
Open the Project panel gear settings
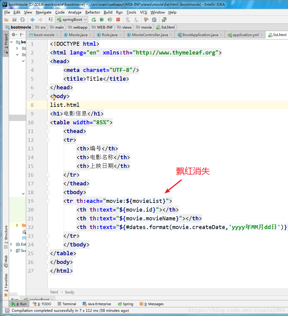pyautogui.click(x=14, y=35)
